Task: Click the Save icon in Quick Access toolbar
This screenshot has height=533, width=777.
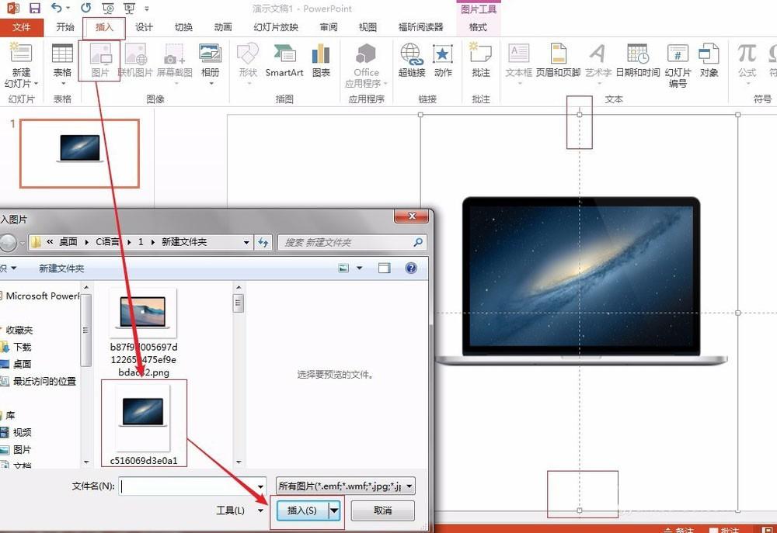Action: pyautogui.click(x=33, y=8)
